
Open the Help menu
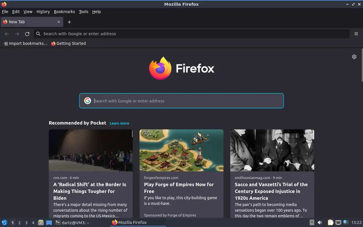[x=96, y=12]
